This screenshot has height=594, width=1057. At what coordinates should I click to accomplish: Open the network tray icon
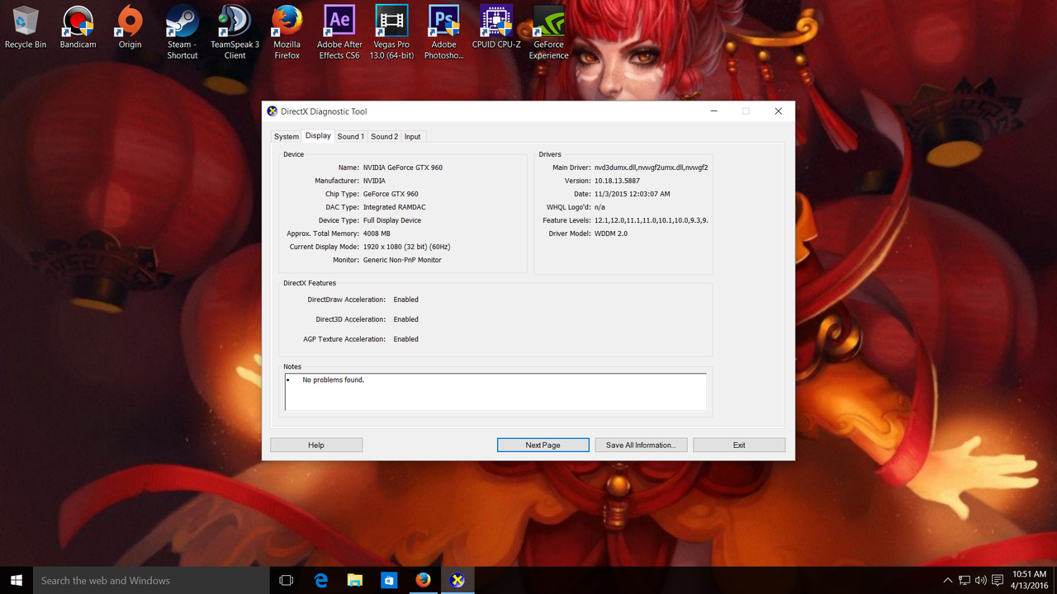965,580
